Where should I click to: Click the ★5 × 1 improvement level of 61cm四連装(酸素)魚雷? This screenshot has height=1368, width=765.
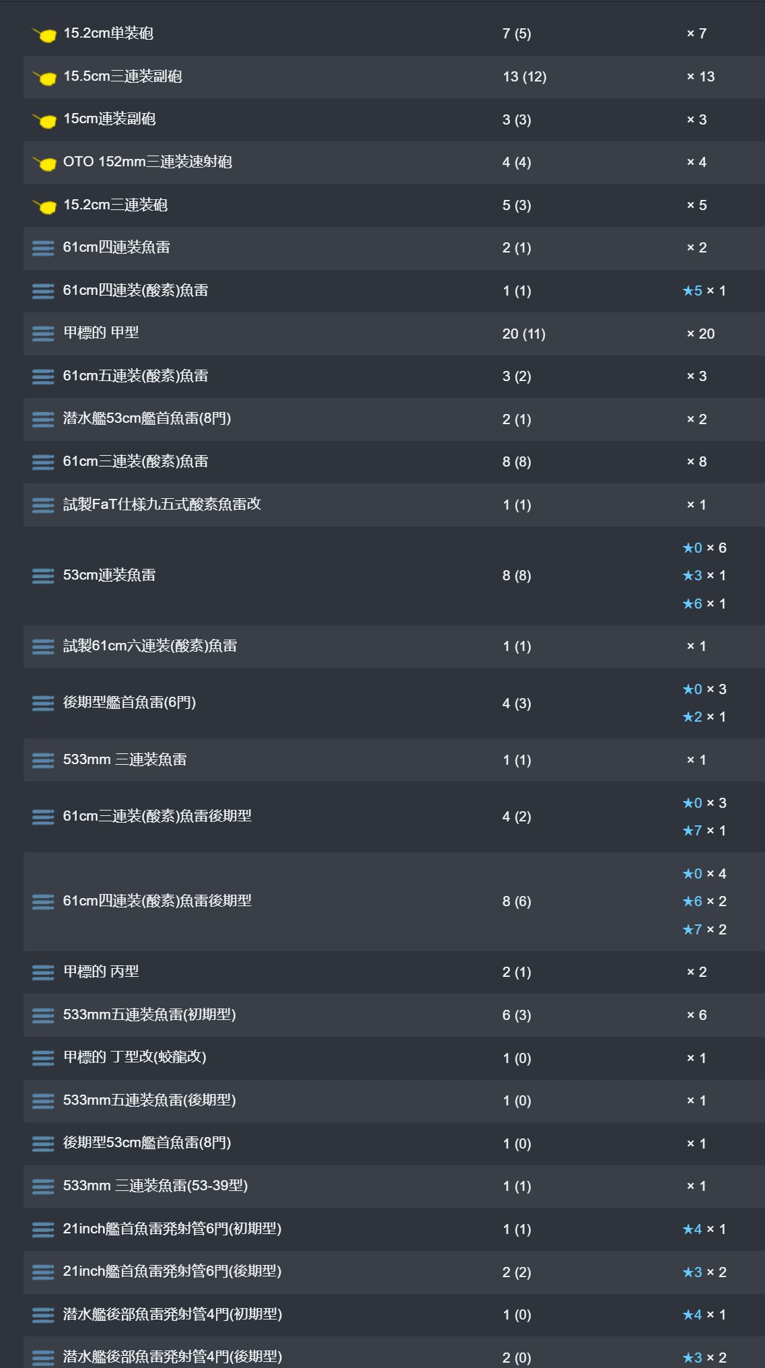click(704, 291)
